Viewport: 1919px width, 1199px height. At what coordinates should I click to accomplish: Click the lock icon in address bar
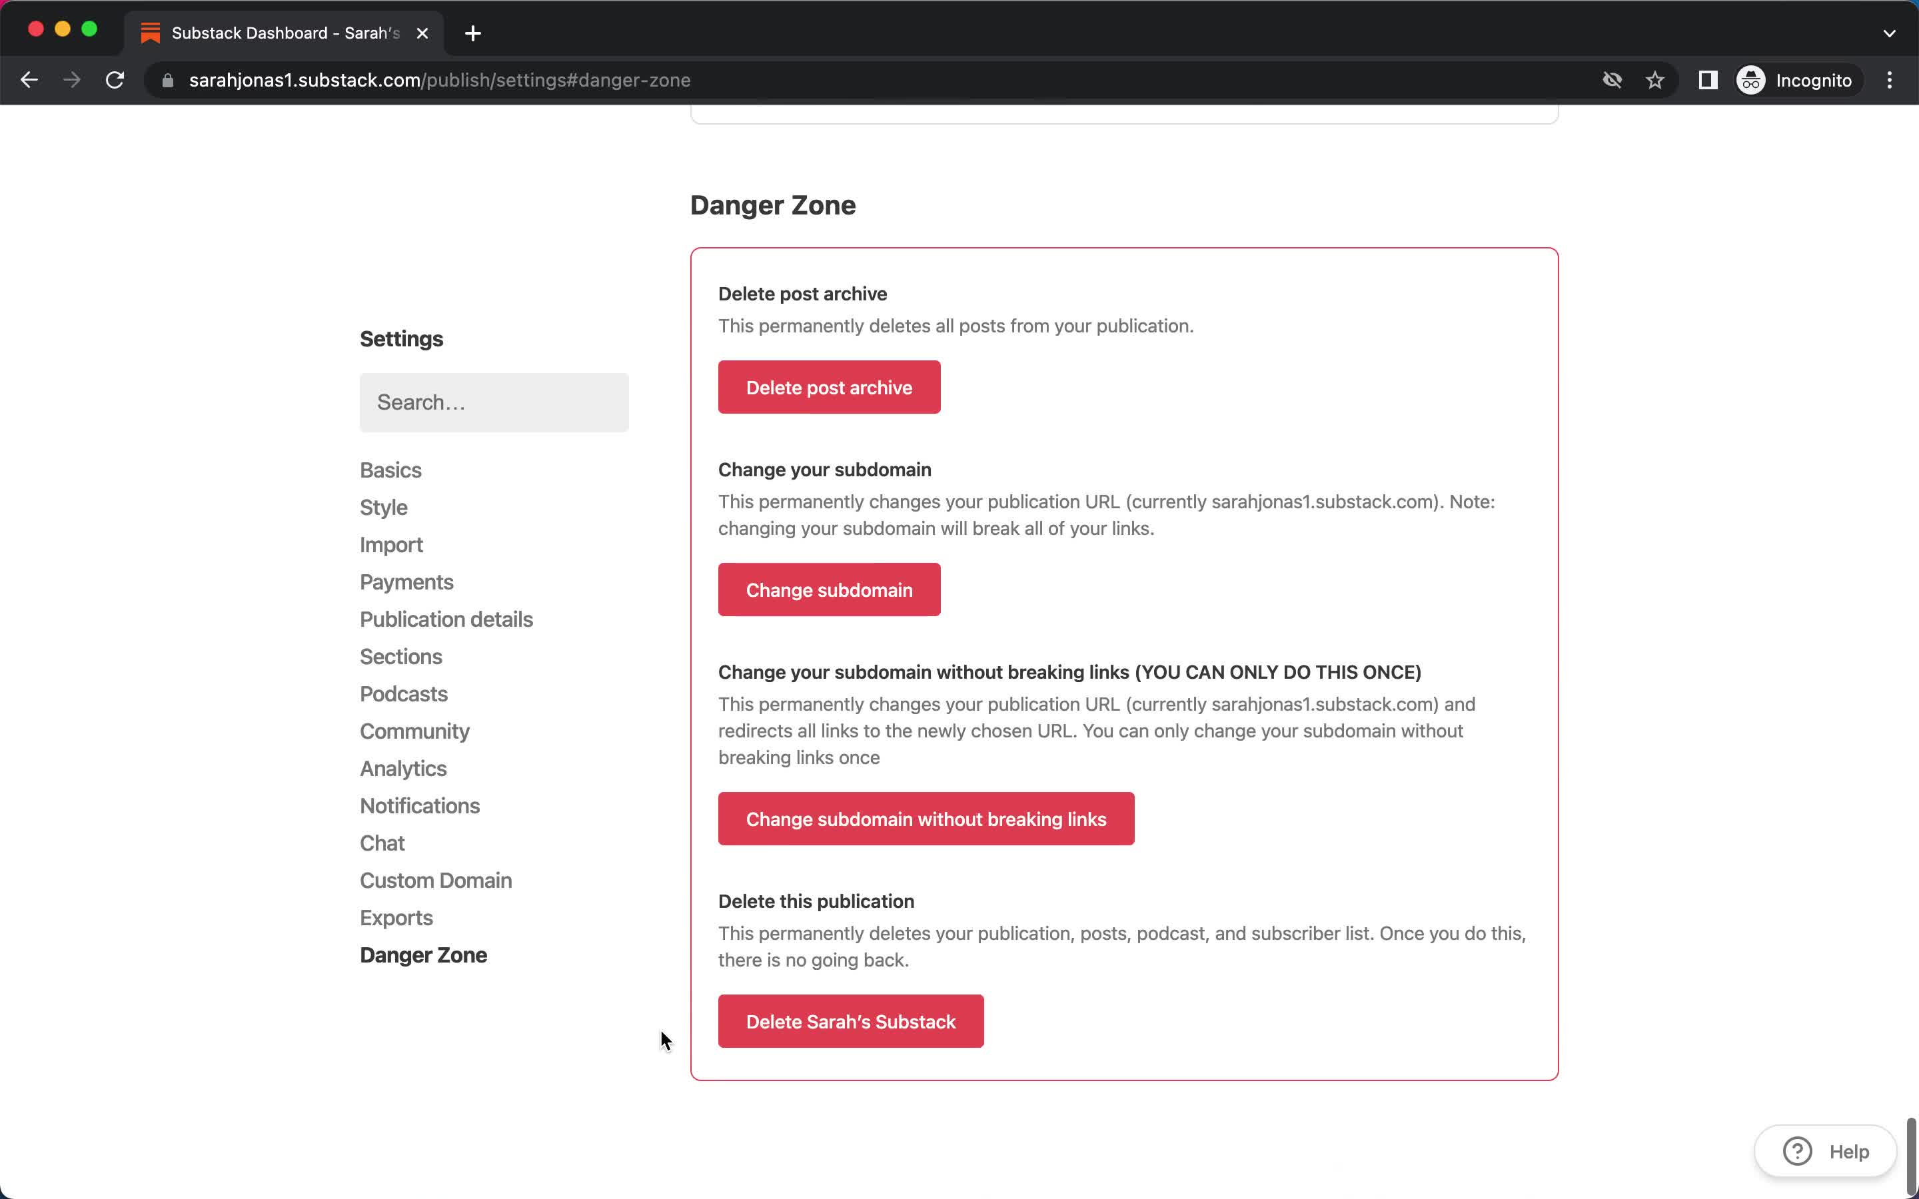click(x=167, y=80)
